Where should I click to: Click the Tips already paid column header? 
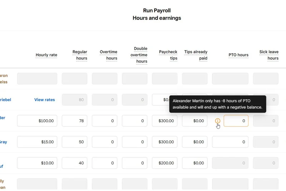click(196, 55)
